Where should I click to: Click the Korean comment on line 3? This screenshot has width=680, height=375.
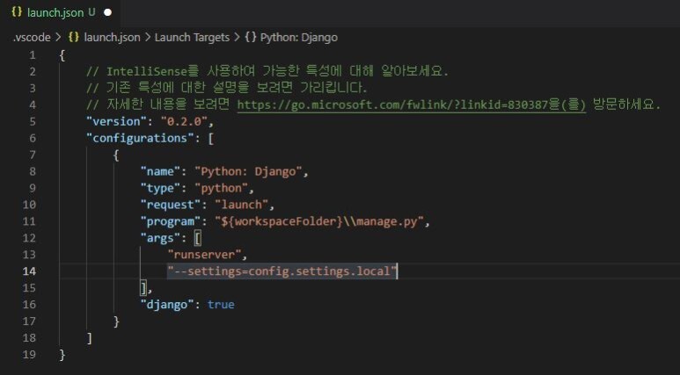(x=227, y=88)
